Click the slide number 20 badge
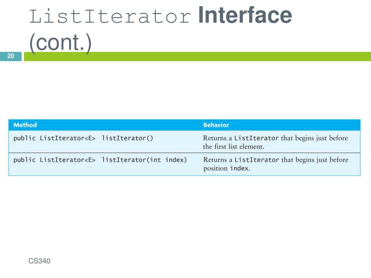This screenshot has width=371, height=278. click(11, 56)
